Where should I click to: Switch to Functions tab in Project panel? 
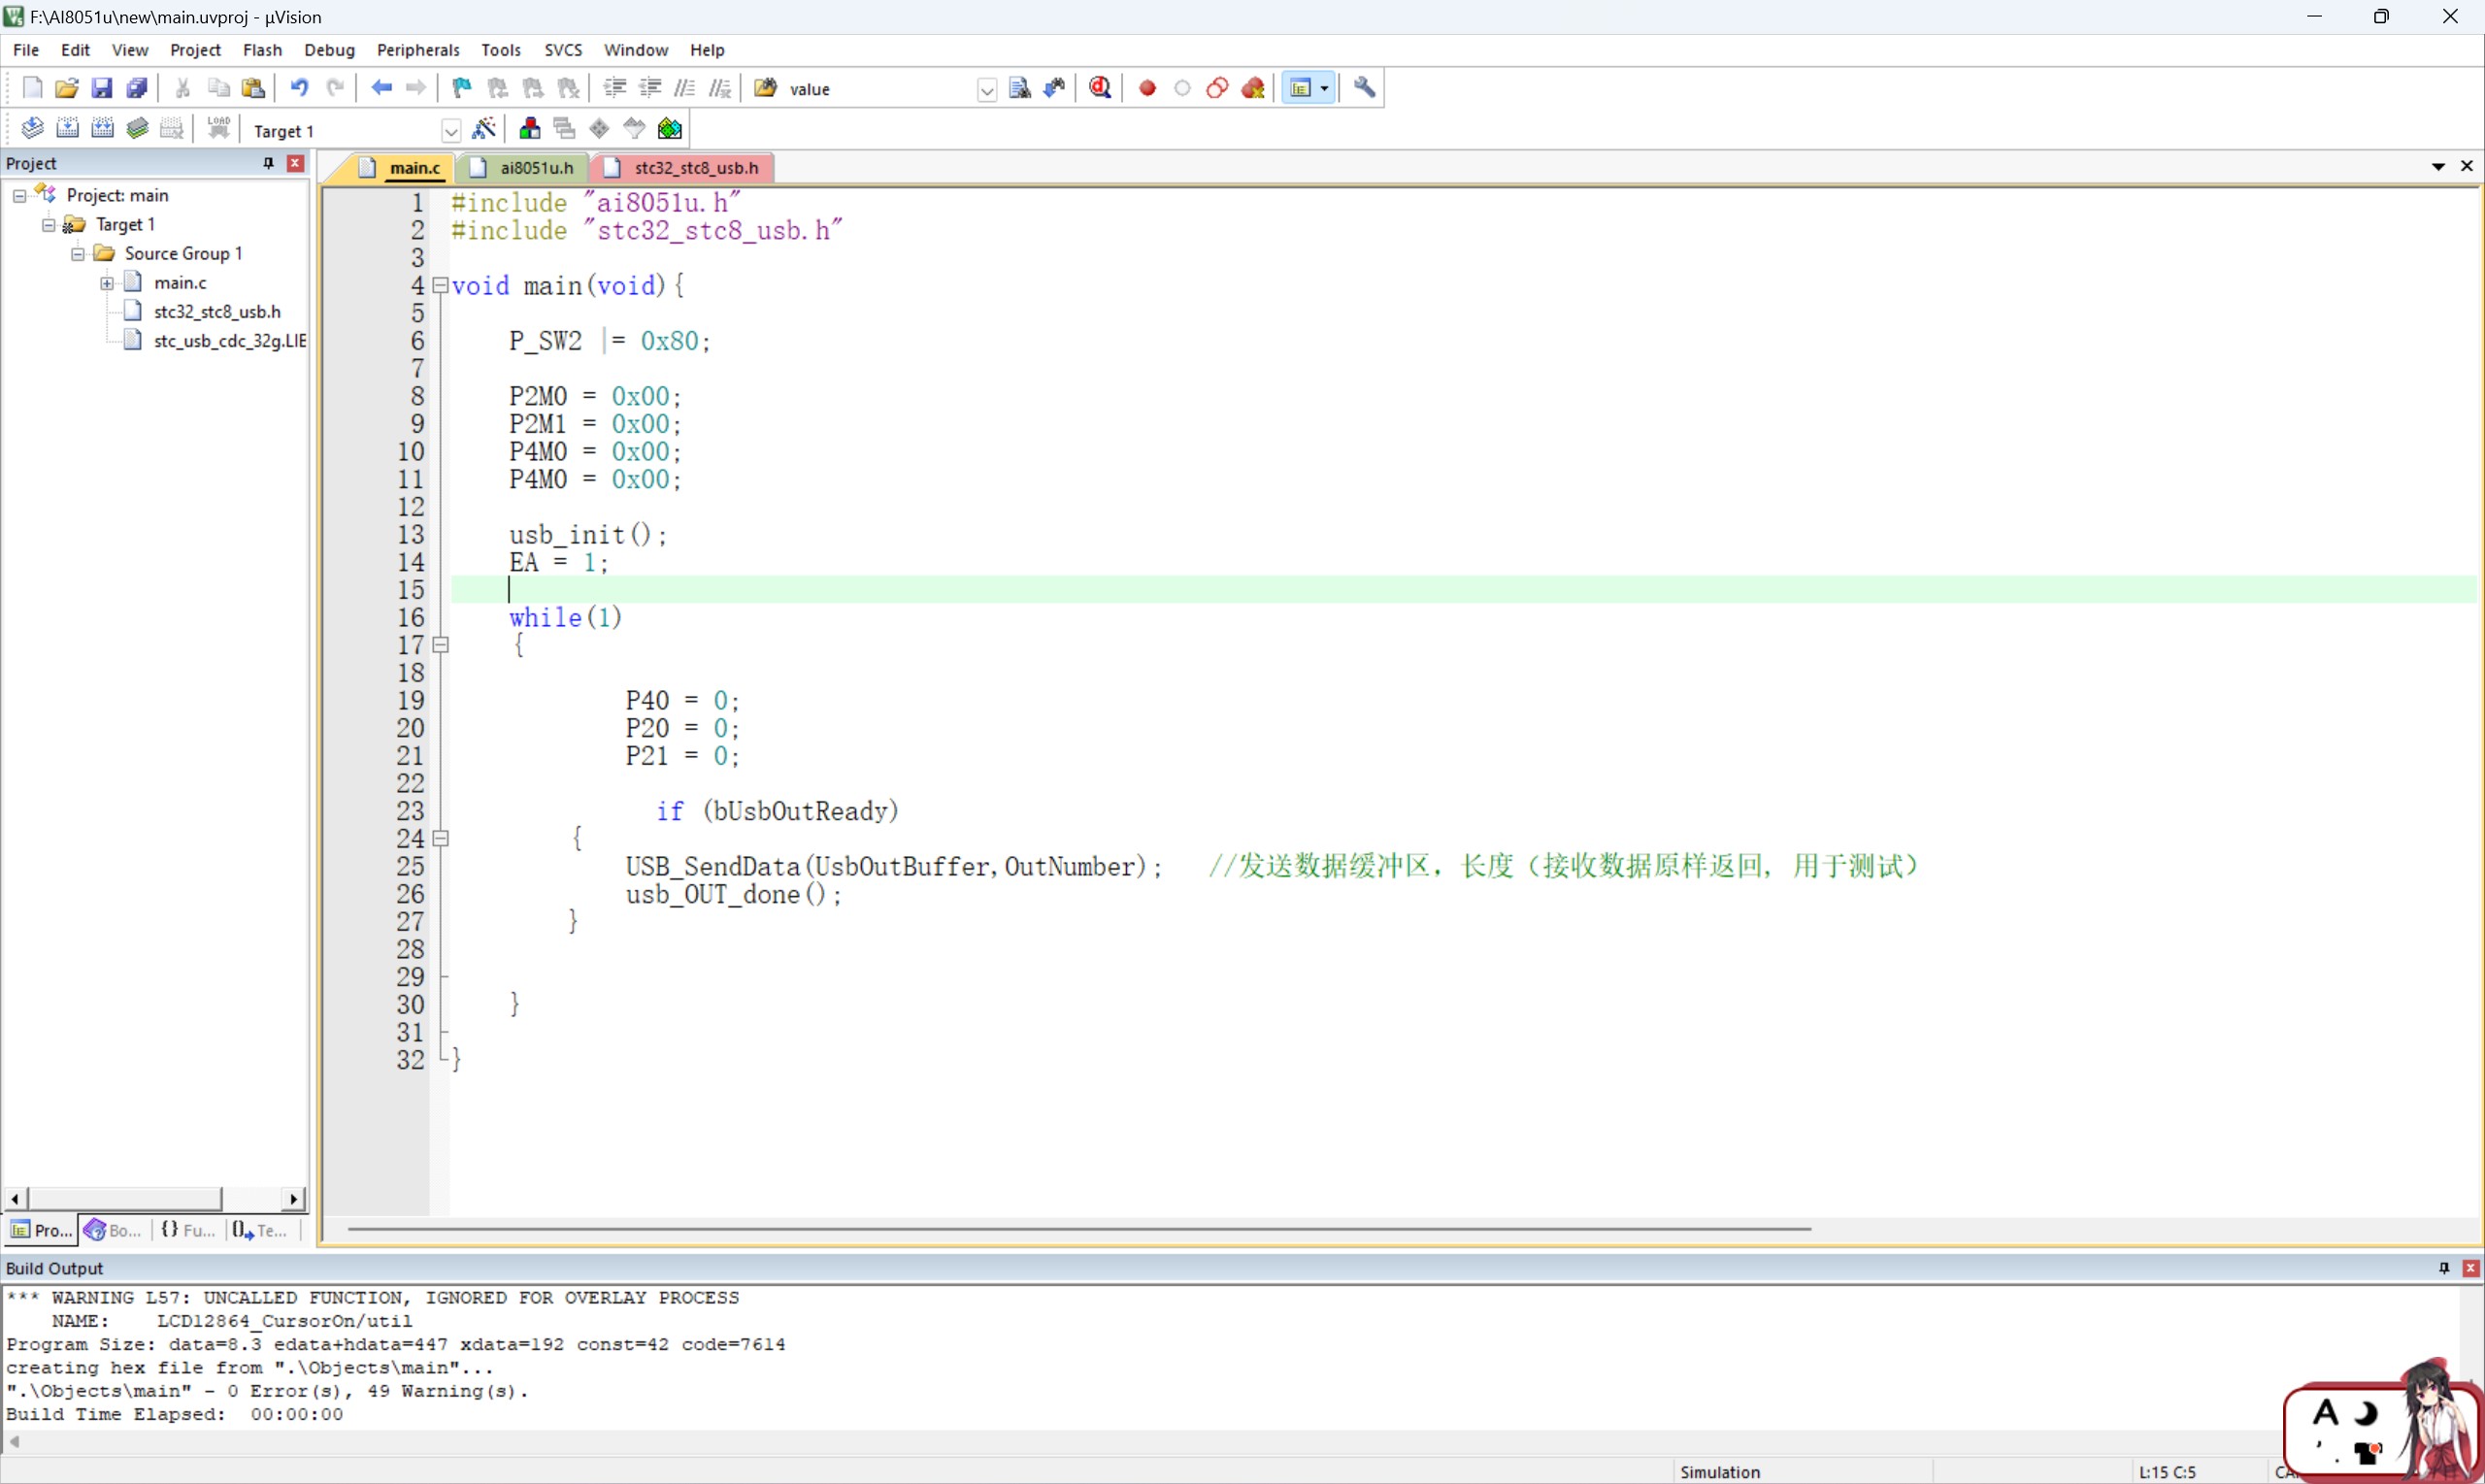[x=188, y=1231]
